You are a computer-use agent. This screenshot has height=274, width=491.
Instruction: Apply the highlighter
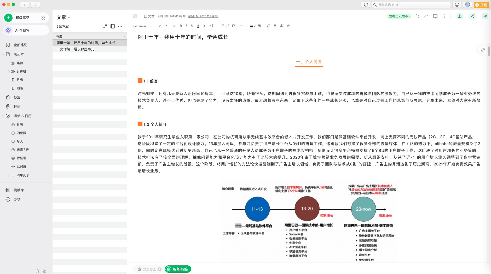[x=205, y=26]
